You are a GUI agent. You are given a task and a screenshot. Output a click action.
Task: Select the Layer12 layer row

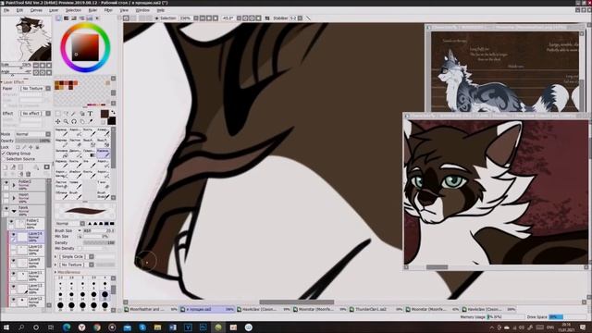[x=29, y=301]
